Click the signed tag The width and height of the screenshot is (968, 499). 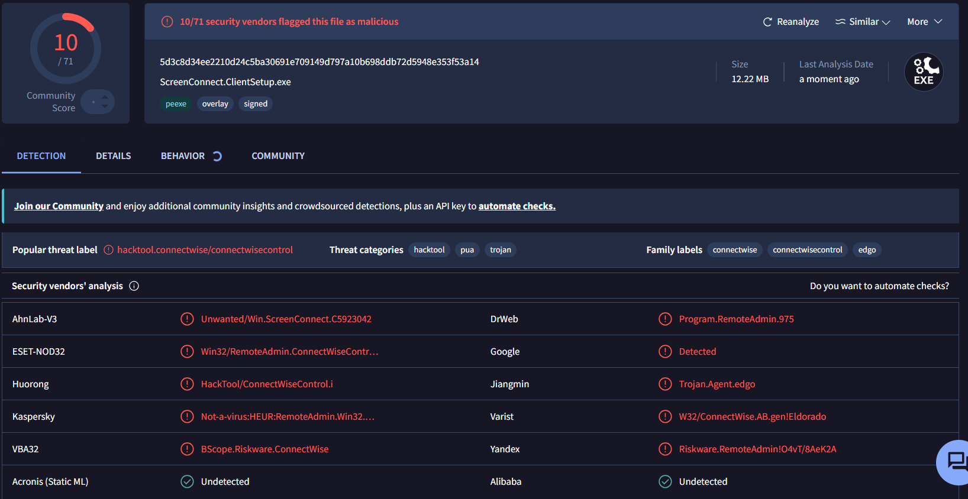[x=256, y=104]
